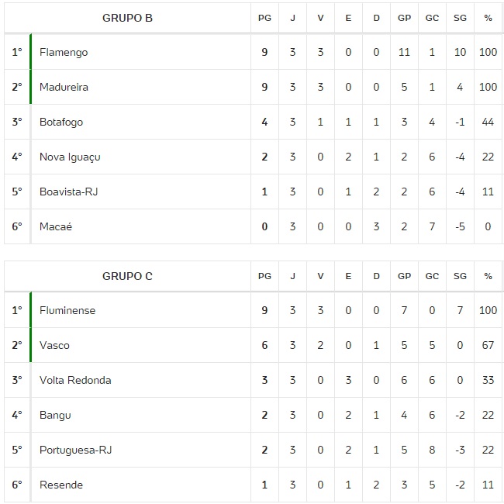Viewport: 504px width, 504px height.
Task: Sort Grupo B by PG column
Action: (x=264, y=19)
